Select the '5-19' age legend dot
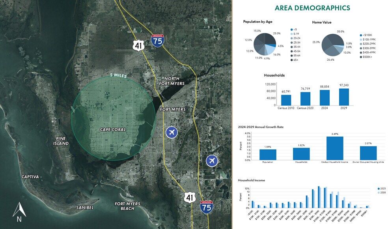This screenshot has width=388, height=229. point(291,34)
